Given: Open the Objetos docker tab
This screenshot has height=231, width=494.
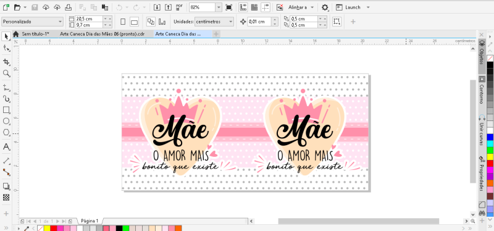Looking at the screenshot, I should coord(482,56).
